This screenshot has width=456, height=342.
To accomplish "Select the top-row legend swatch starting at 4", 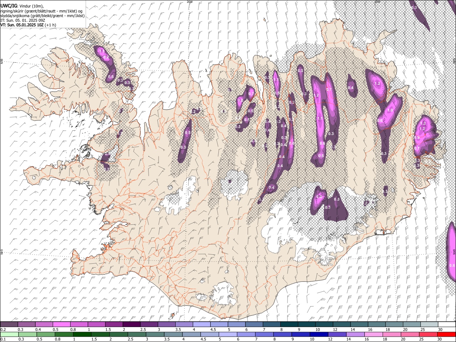I will tap(201, 324).
